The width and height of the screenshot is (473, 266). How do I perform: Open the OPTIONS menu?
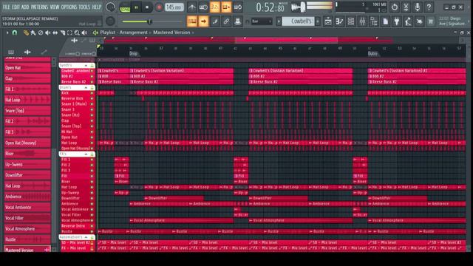pyautogui.click(x=69, y=7)
